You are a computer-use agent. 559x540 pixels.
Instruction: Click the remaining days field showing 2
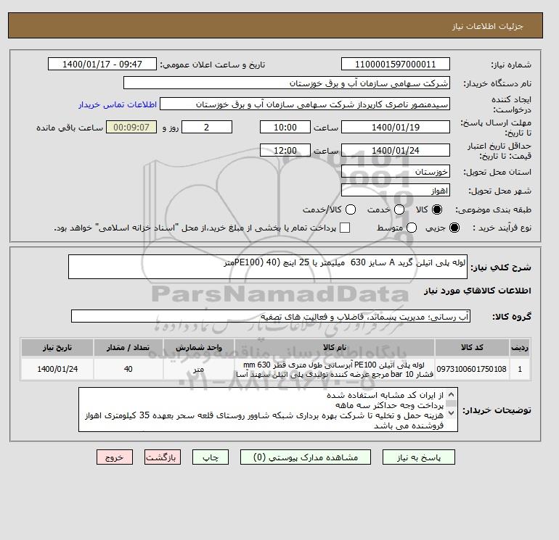tap(207, 127)
